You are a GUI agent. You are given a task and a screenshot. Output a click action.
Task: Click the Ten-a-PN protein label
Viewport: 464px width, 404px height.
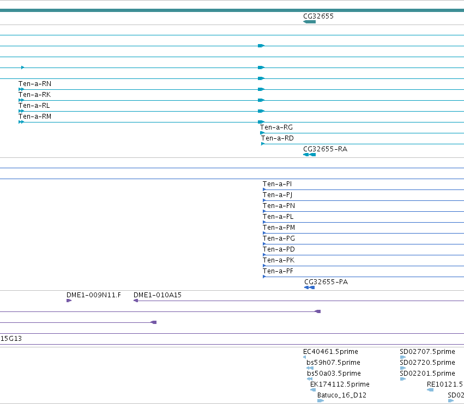tap(279, 206)
